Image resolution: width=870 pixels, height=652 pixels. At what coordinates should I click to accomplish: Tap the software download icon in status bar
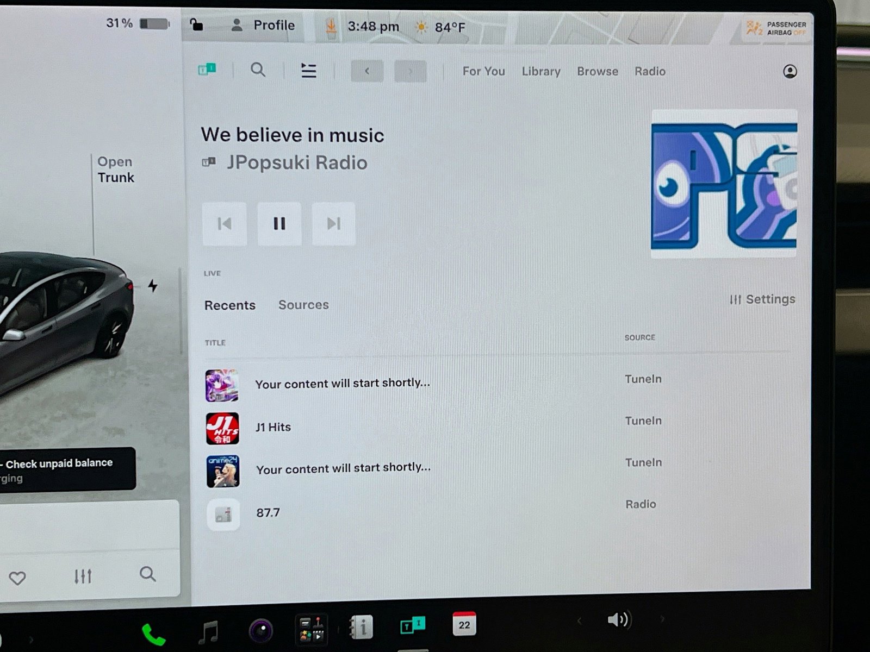pyautogui.click(x=330, y=27)
